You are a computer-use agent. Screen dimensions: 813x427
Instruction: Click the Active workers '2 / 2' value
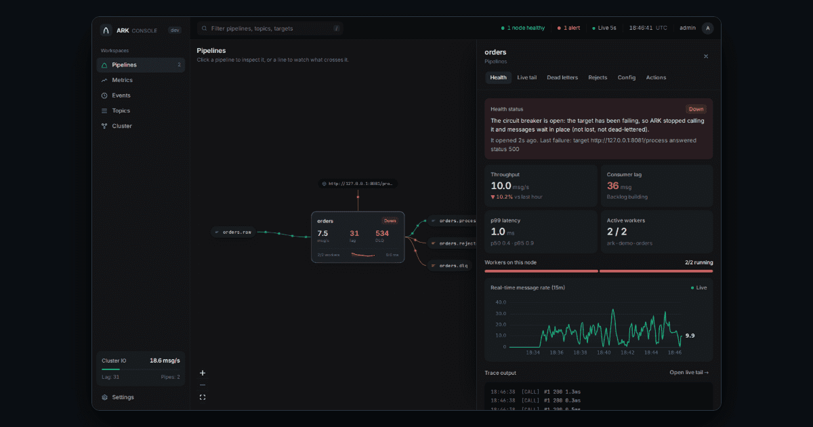[617, 232]
